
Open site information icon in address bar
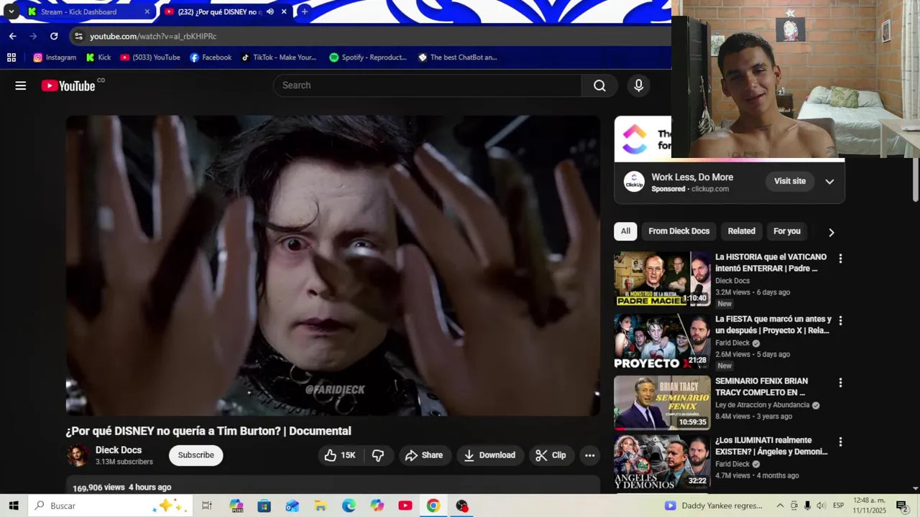pos(78,36)
